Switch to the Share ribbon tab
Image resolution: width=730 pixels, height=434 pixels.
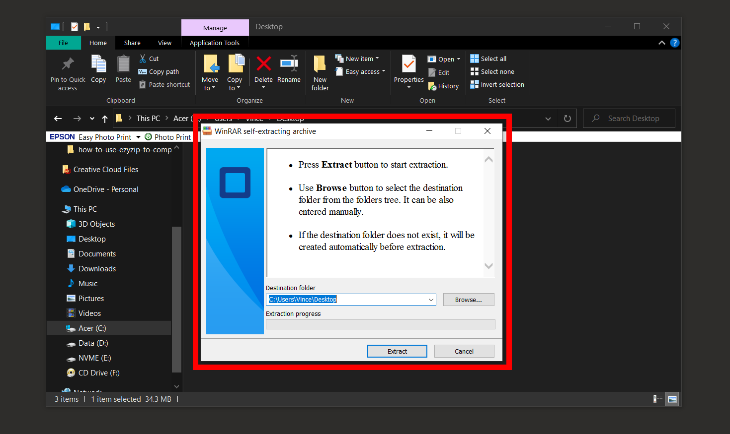132,43
